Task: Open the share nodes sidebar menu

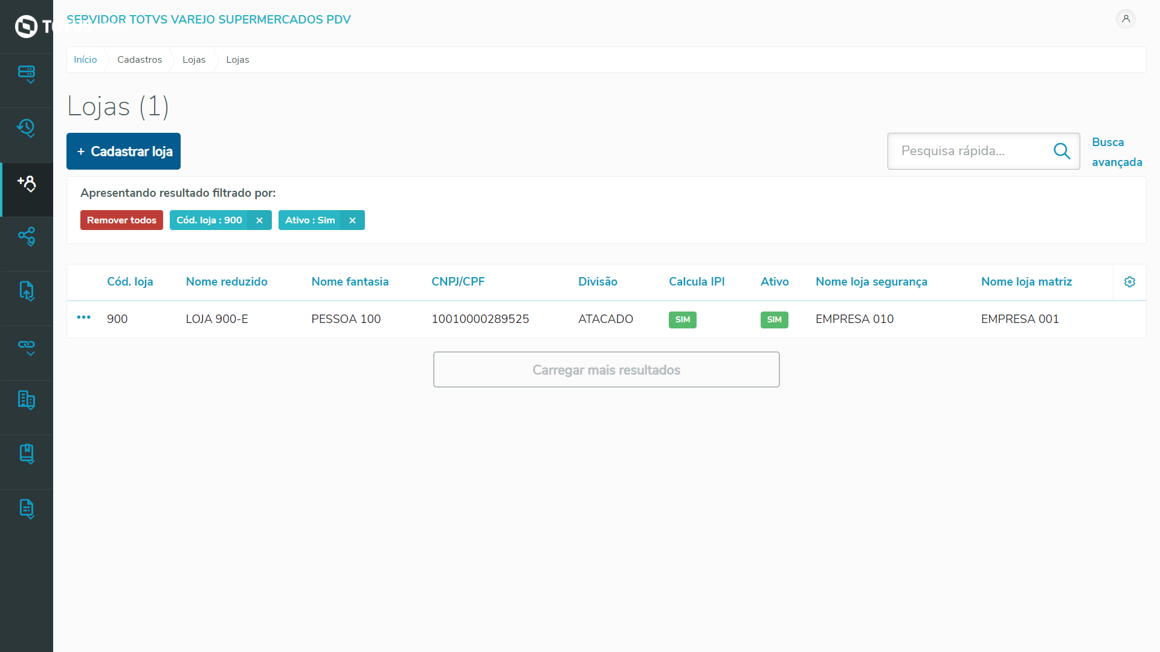Action: tap(27, 237)
